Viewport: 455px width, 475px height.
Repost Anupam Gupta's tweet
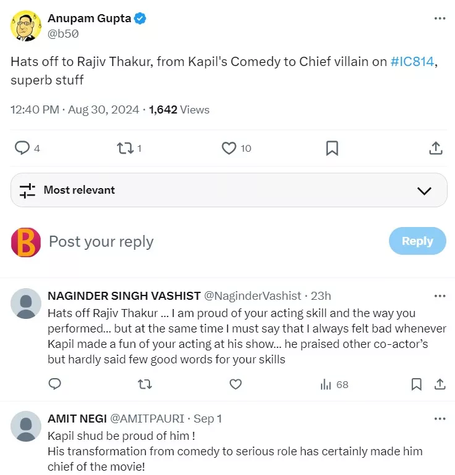click(x=125, y=148)
